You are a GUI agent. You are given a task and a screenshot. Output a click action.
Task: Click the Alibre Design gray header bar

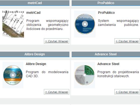tap(35, 54)
